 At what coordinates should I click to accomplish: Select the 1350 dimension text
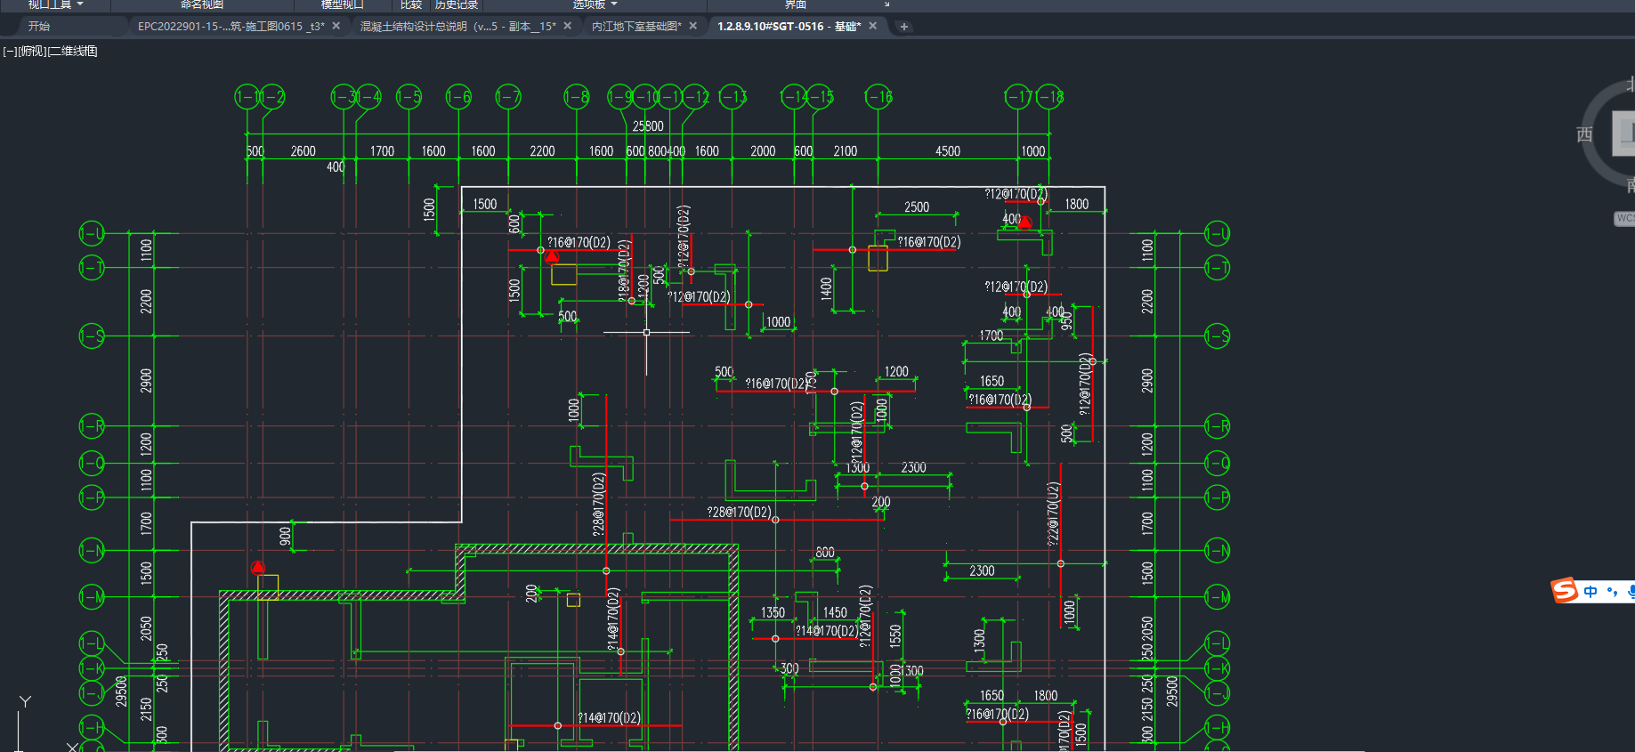point(773,612)
